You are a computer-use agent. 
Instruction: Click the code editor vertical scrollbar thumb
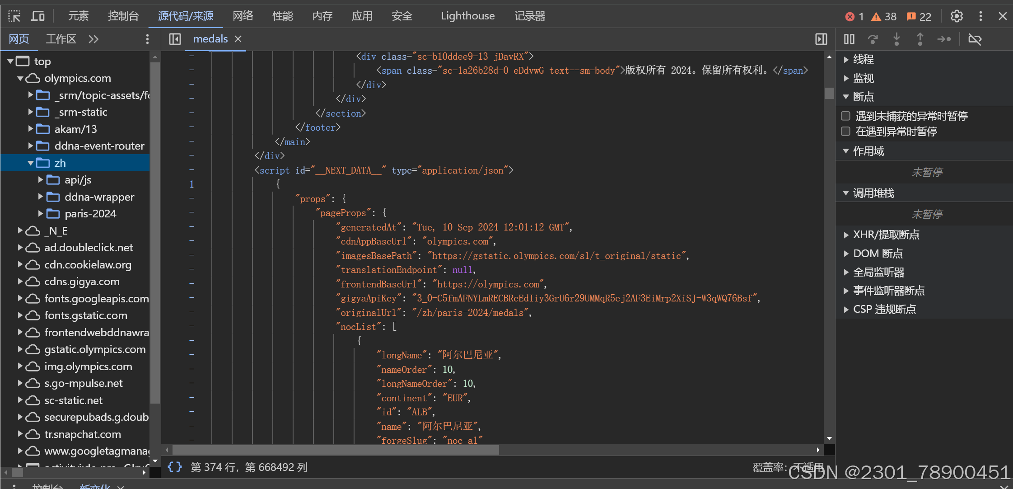829,93
